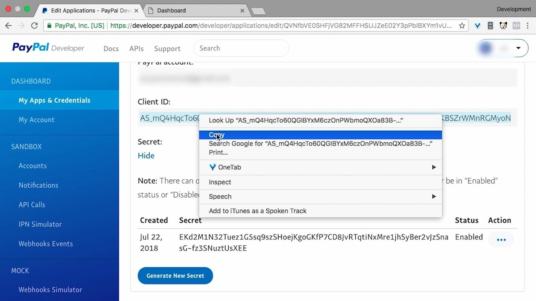Expand the Speech submenu arrow
Image resolution: width=536 pixels, height=301 pixels.
point(433,196)
